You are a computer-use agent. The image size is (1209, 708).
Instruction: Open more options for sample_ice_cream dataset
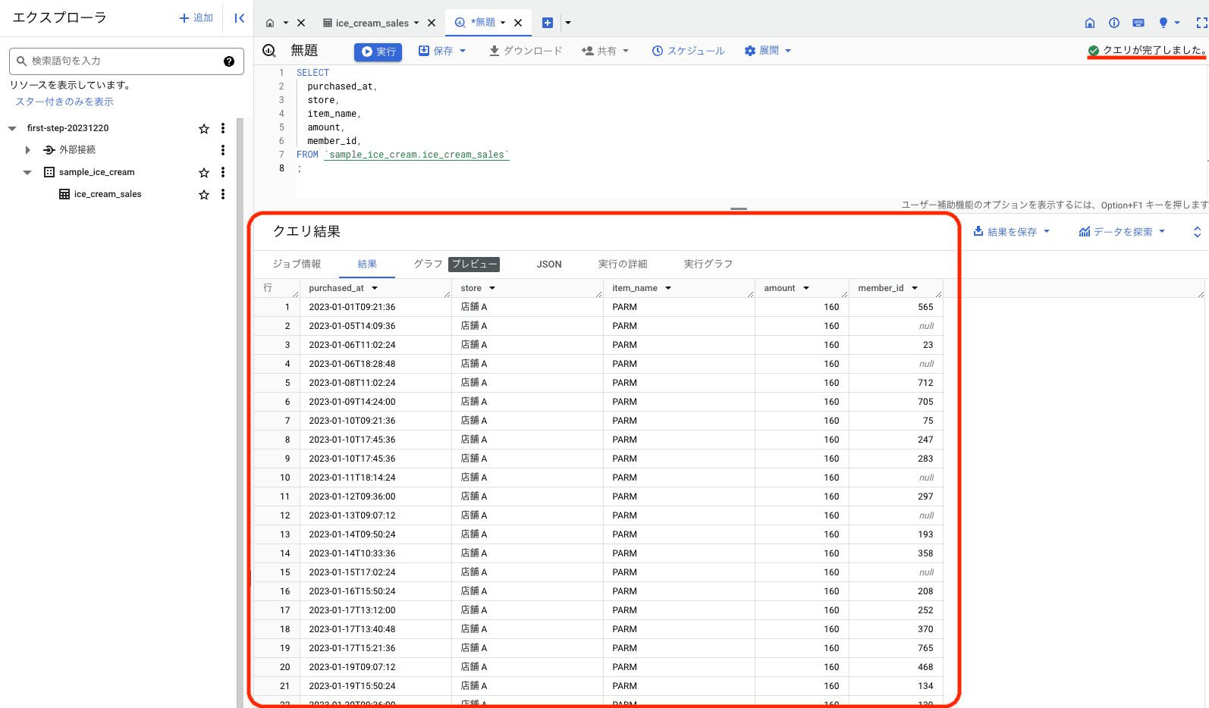pyautogui.click(x=223, y=172)
